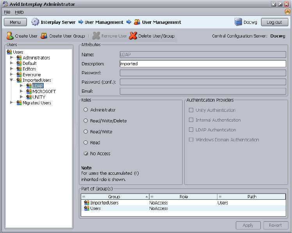The image size is (292, 233).
Task: Collapse the ImportedUsers tree node
Action: [12, 80]
